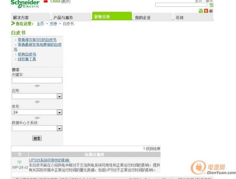Viewport: 236px width, 179px height.
Task: Open the white paper book icon
Action: pyautogui.click(x=19, y=162)
